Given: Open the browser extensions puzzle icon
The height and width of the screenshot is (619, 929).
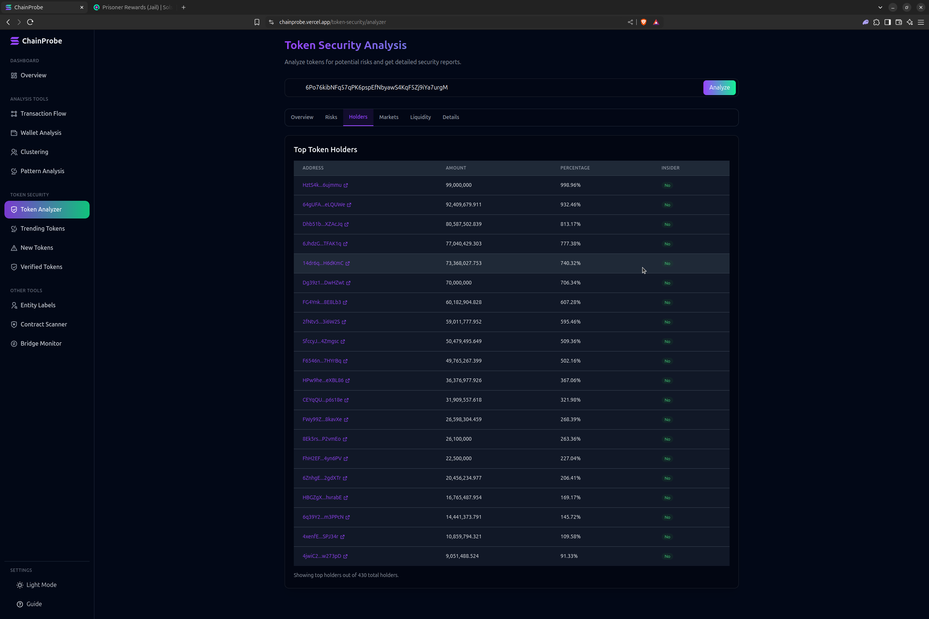Looking at the screenshot, I should [x=877, y=22].
